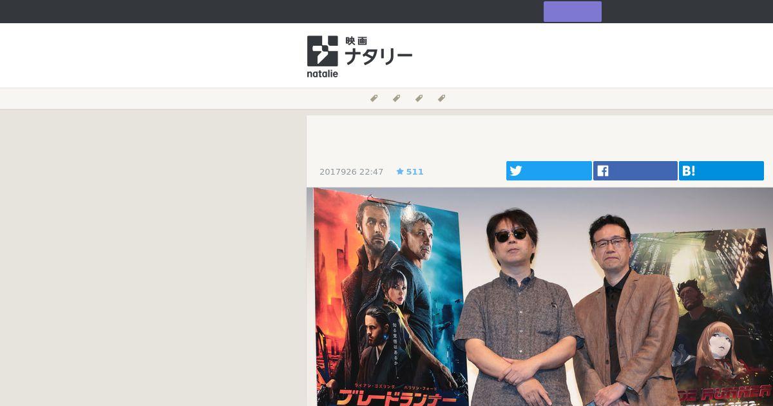Screen dimensions: 773x406
Task: Share article via Twitter button
Action: (x=549, y=171)
